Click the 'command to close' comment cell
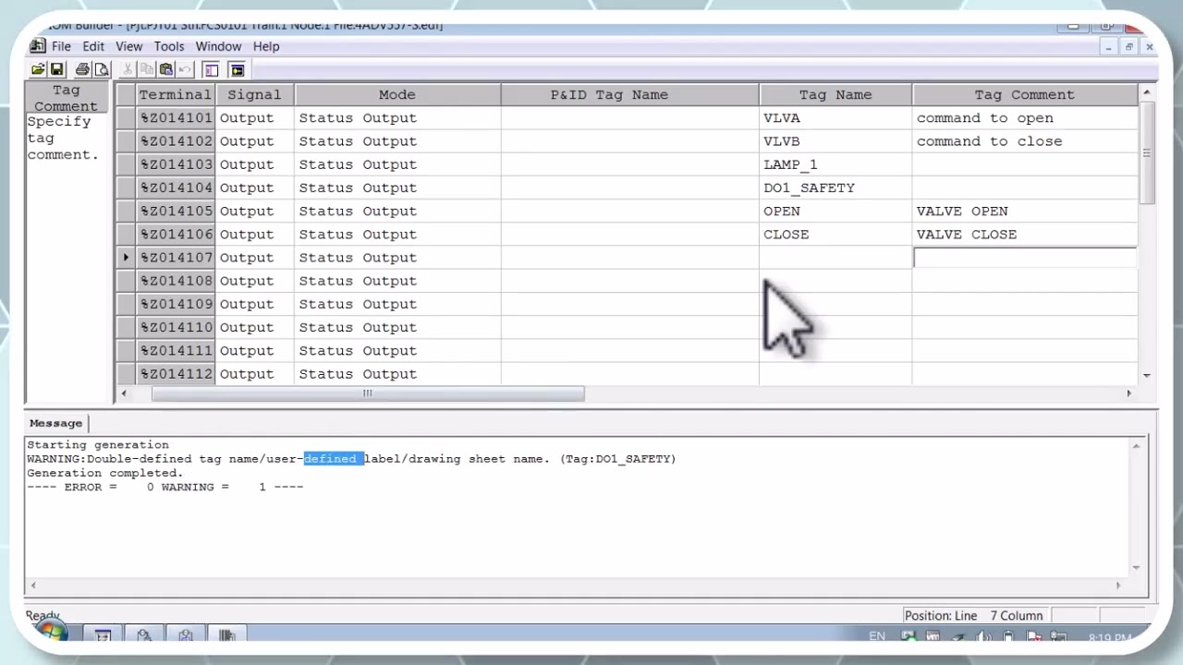 pyautogui.click(x=1025, y=141)
